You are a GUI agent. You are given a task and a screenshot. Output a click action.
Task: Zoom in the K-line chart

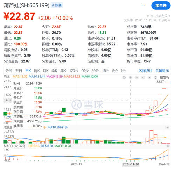[x=131, y=77]
